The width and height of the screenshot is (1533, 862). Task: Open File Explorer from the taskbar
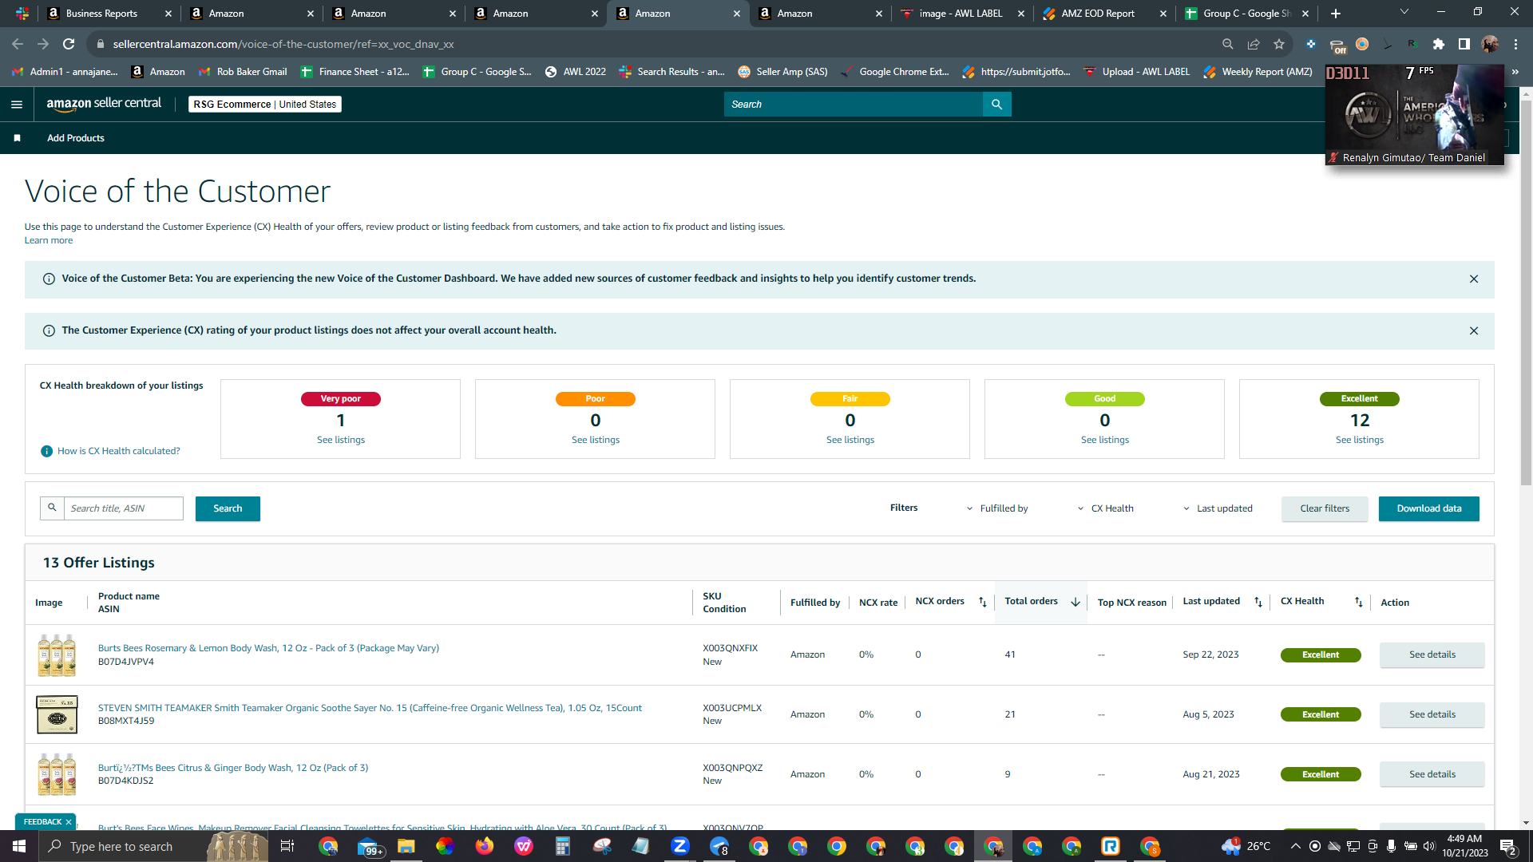point(406,847)
